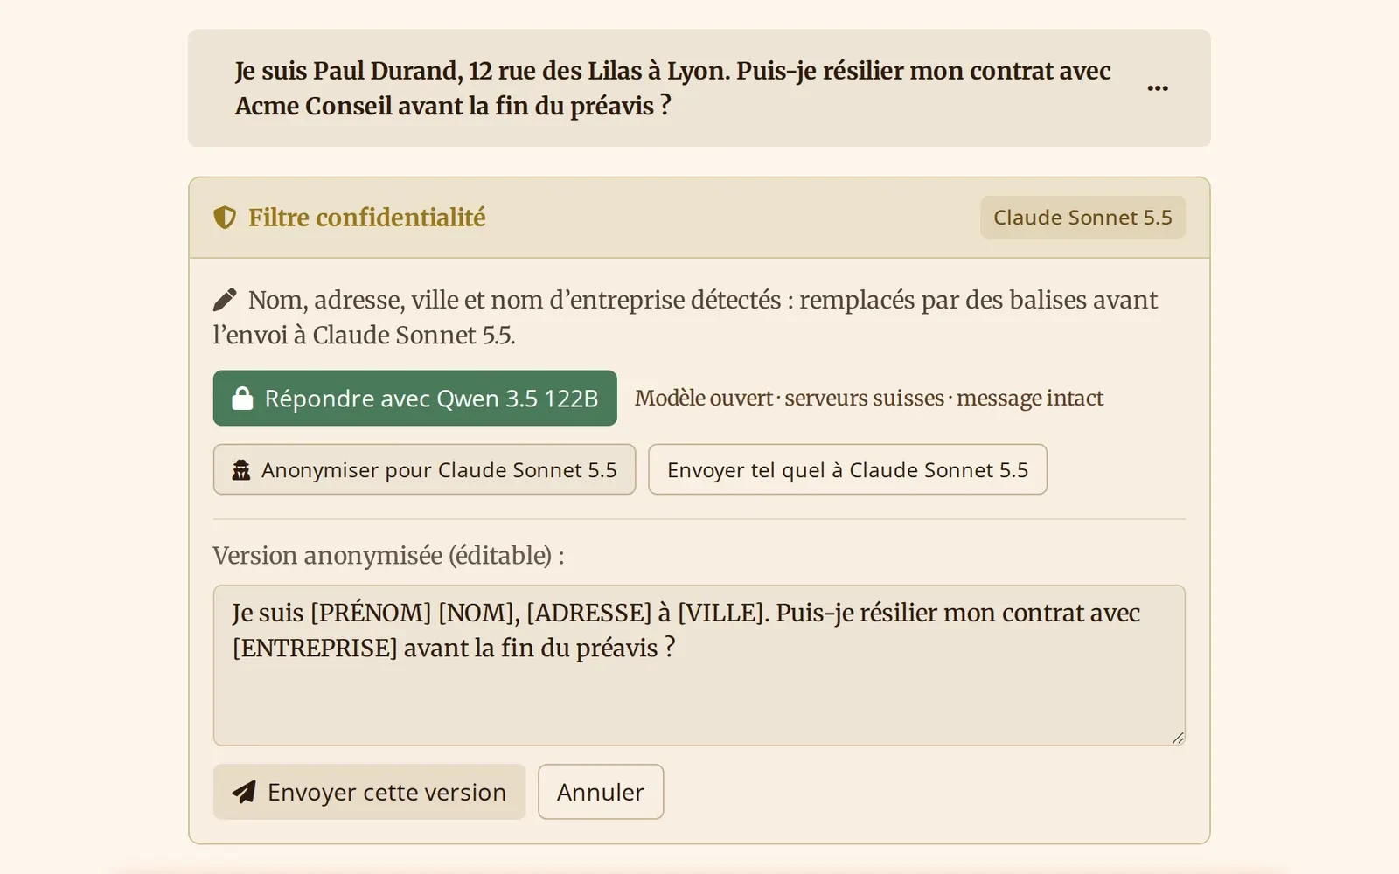
Task: Click the paper plane send icon
Action: click(244, 792)
